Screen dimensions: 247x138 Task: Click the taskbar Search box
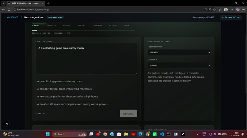click(x=70, y=134)
